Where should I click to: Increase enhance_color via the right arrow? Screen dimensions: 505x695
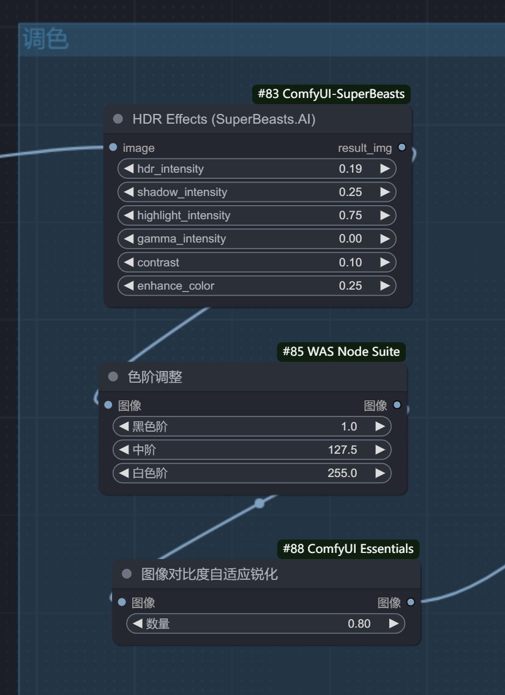pyautogui.click(x=385, y=285)
